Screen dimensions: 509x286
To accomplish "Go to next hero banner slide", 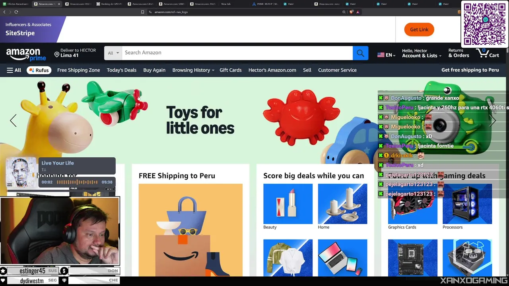I will pyautogui.click(x=493, y=120).
